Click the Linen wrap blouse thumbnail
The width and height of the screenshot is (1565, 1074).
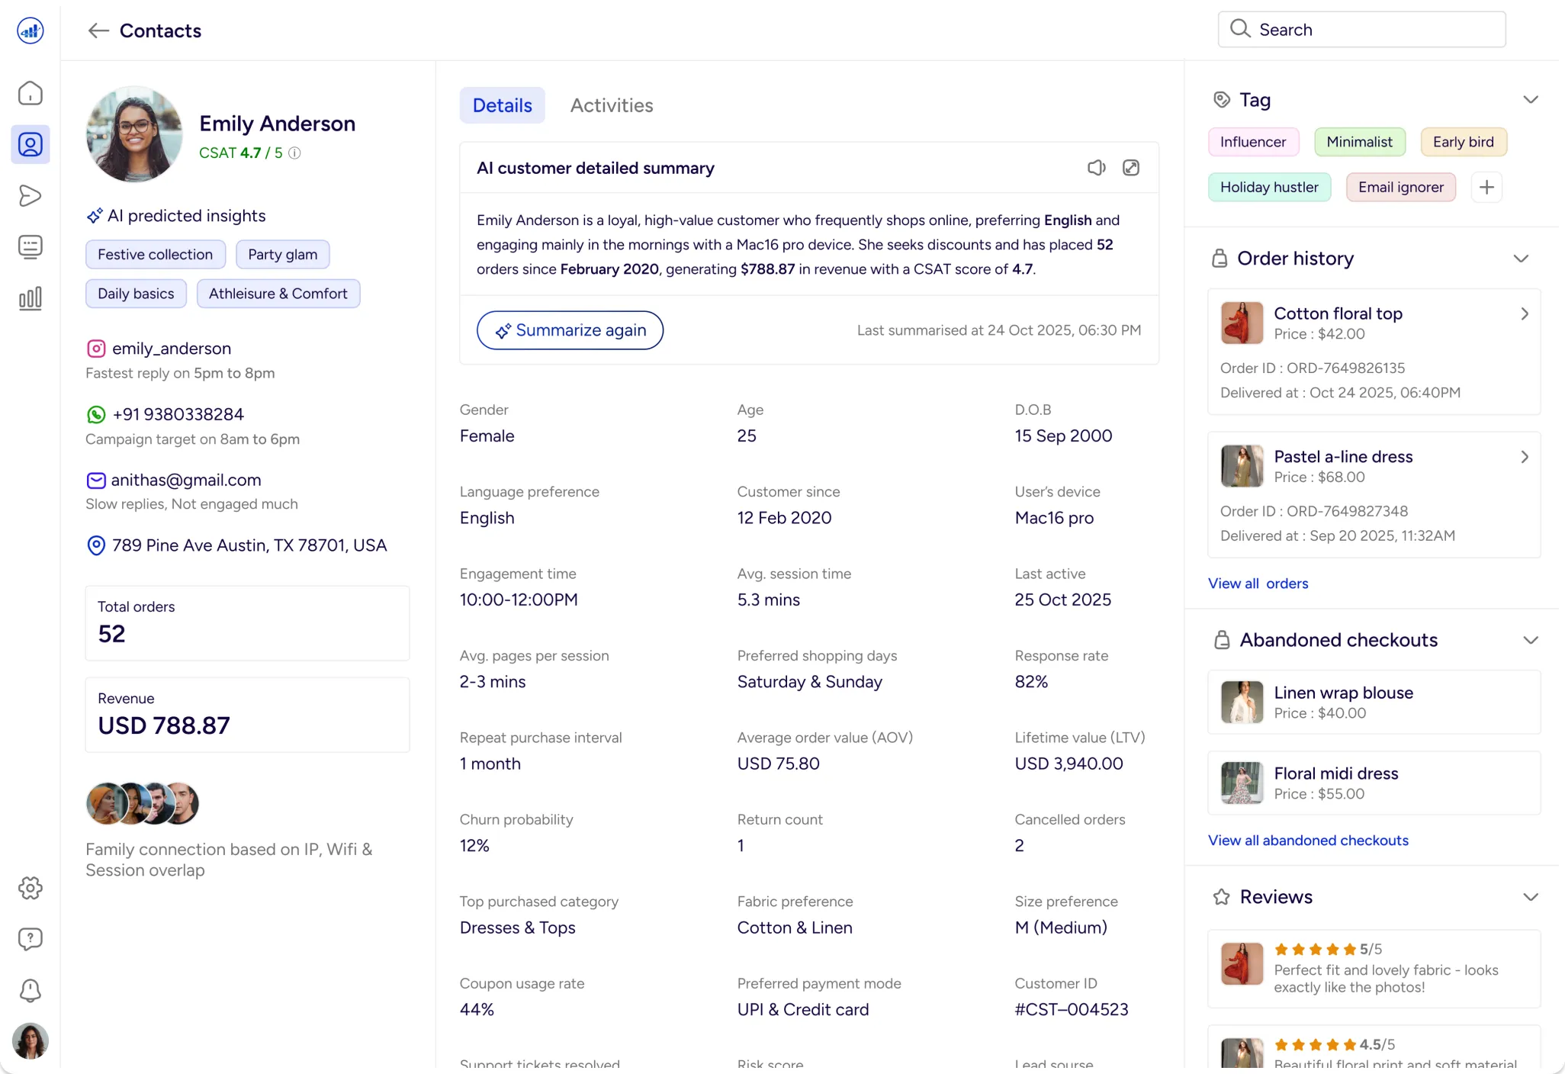pos(1242,703)
